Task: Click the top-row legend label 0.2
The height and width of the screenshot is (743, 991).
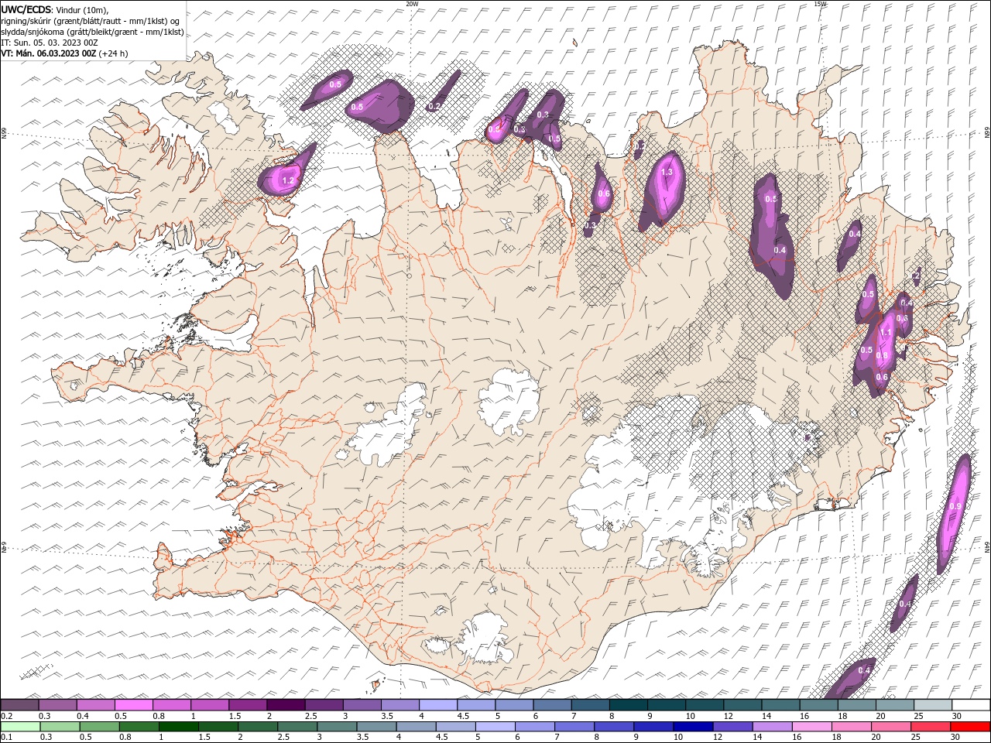Action: (x=7, y=716)
